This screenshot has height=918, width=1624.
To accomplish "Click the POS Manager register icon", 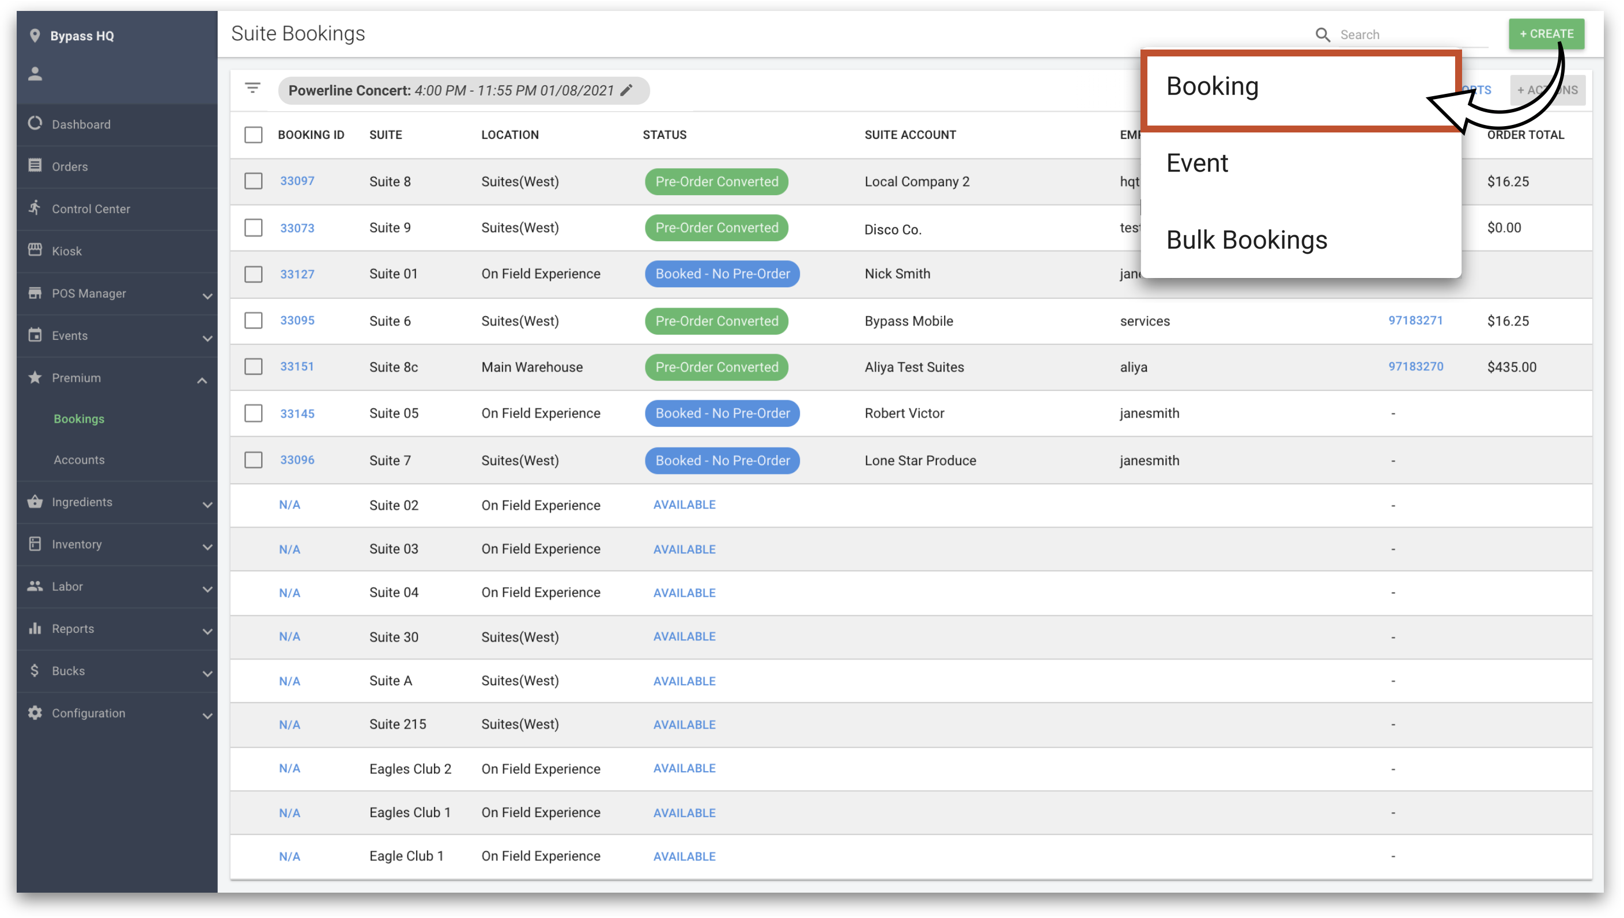I will pos(35,293).
